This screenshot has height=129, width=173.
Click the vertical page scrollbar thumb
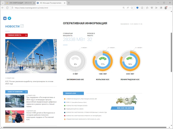click(171, 52)
